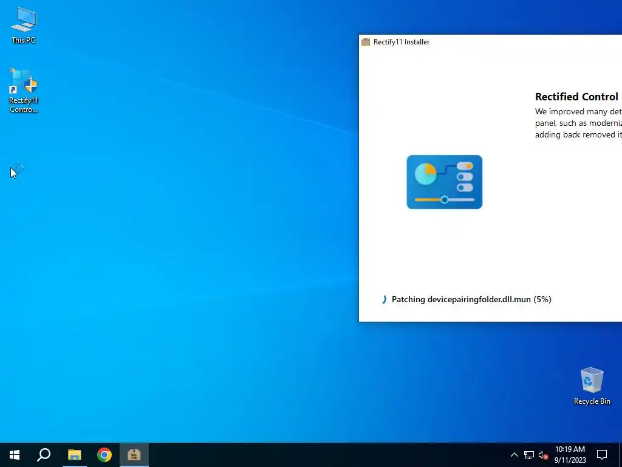Click the spinning progress indicator in installer

pyautogui.click(x=384, y=299)
